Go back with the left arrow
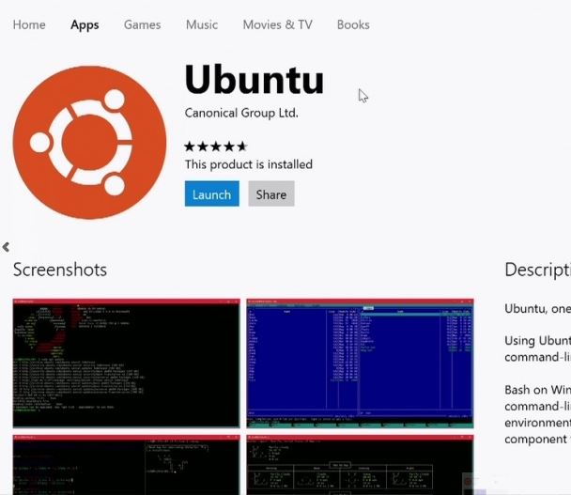Screen dimensions: 571x495 (x=6, y=247)
